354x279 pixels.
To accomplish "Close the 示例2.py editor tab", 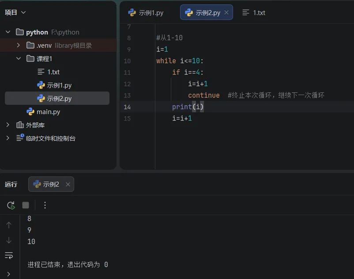I will click(x=226, y=12).
